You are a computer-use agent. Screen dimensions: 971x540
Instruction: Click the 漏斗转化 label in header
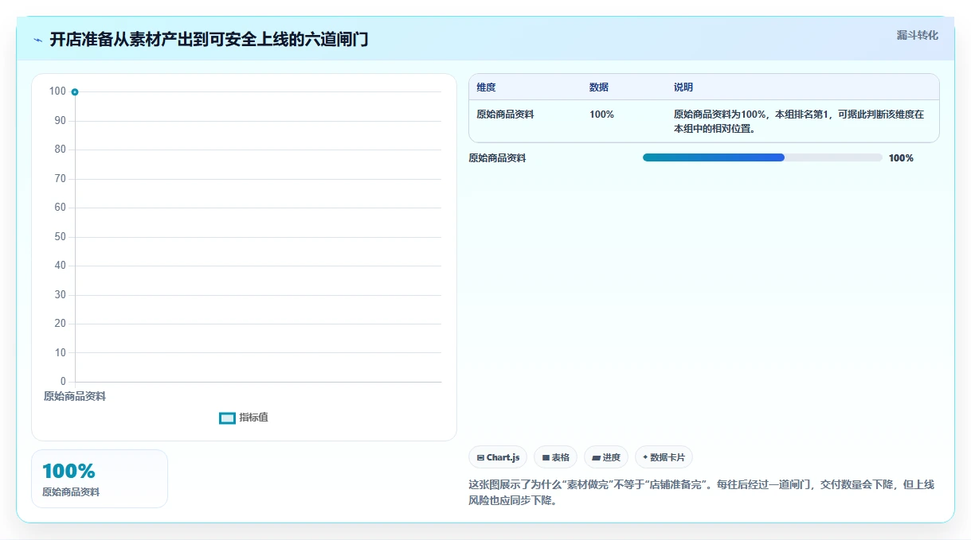[918, 35]
